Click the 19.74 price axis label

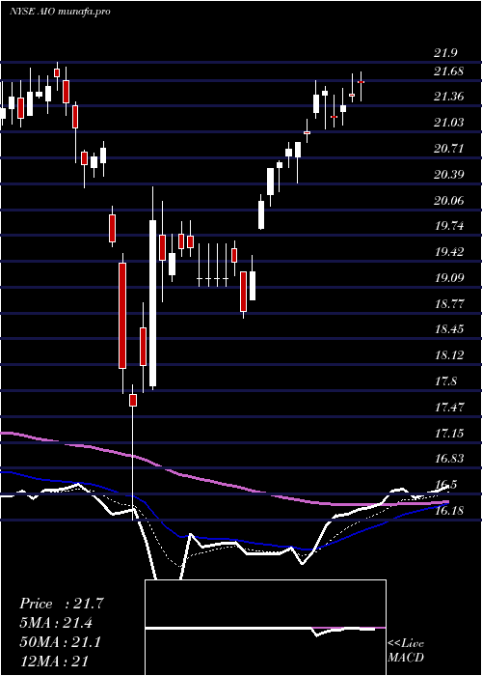coord(449,226)
